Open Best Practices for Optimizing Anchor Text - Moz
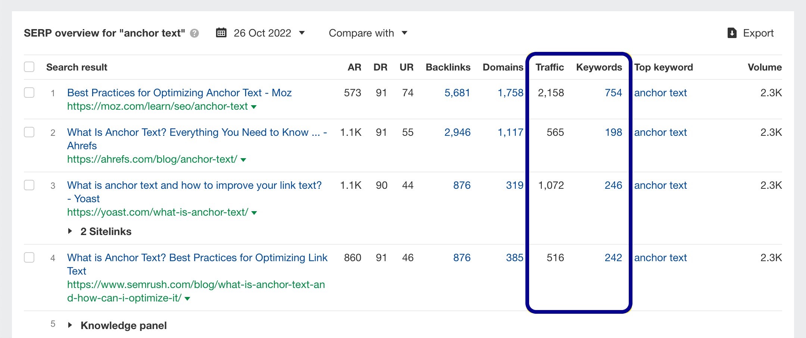Viewport: 806px width, 338px height. 179,93
